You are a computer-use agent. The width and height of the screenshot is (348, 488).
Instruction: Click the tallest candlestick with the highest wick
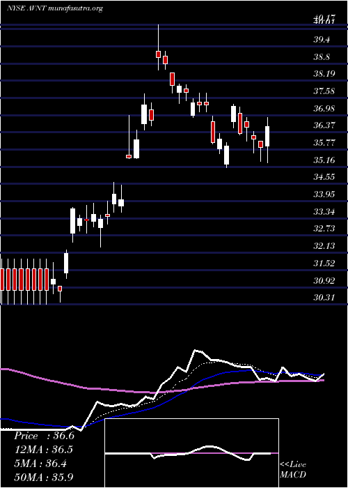159,47
